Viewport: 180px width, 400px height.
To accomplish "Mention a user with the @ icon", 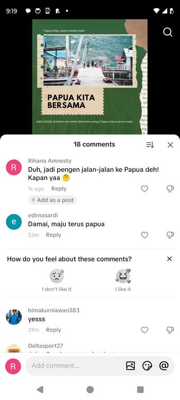I will pos(164,366).
